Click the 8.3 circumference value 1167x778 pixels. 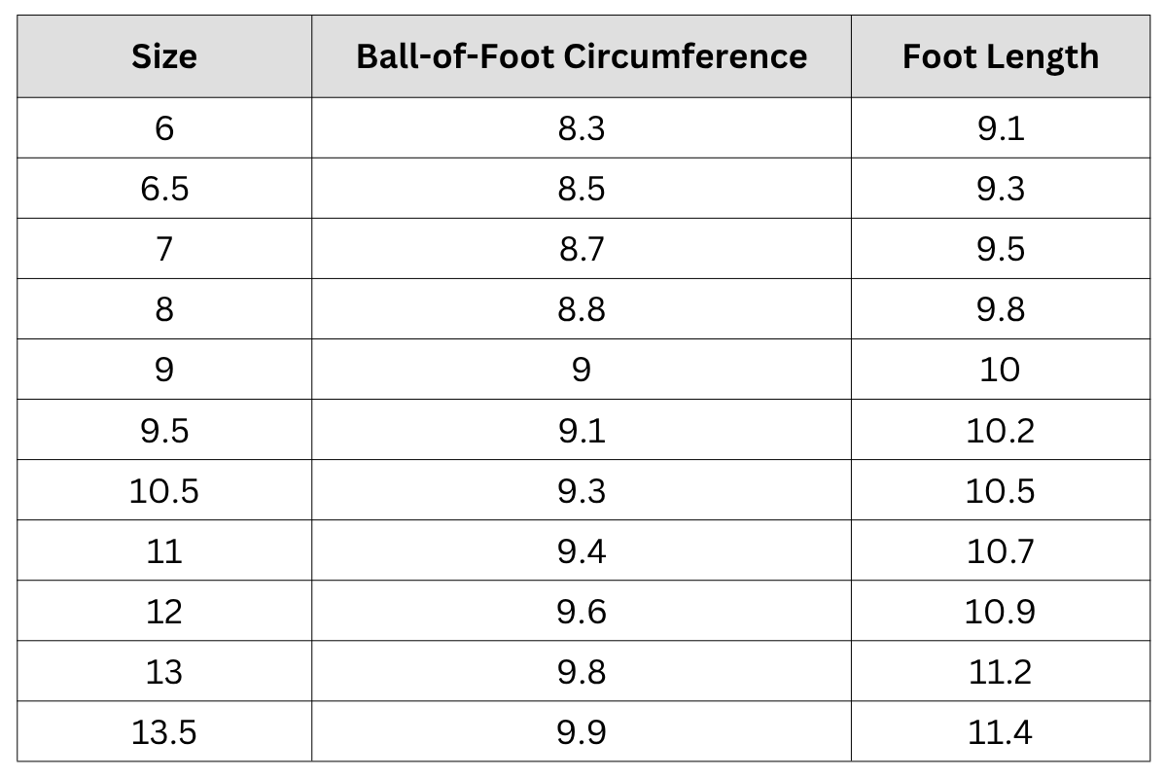coord(581,127)
